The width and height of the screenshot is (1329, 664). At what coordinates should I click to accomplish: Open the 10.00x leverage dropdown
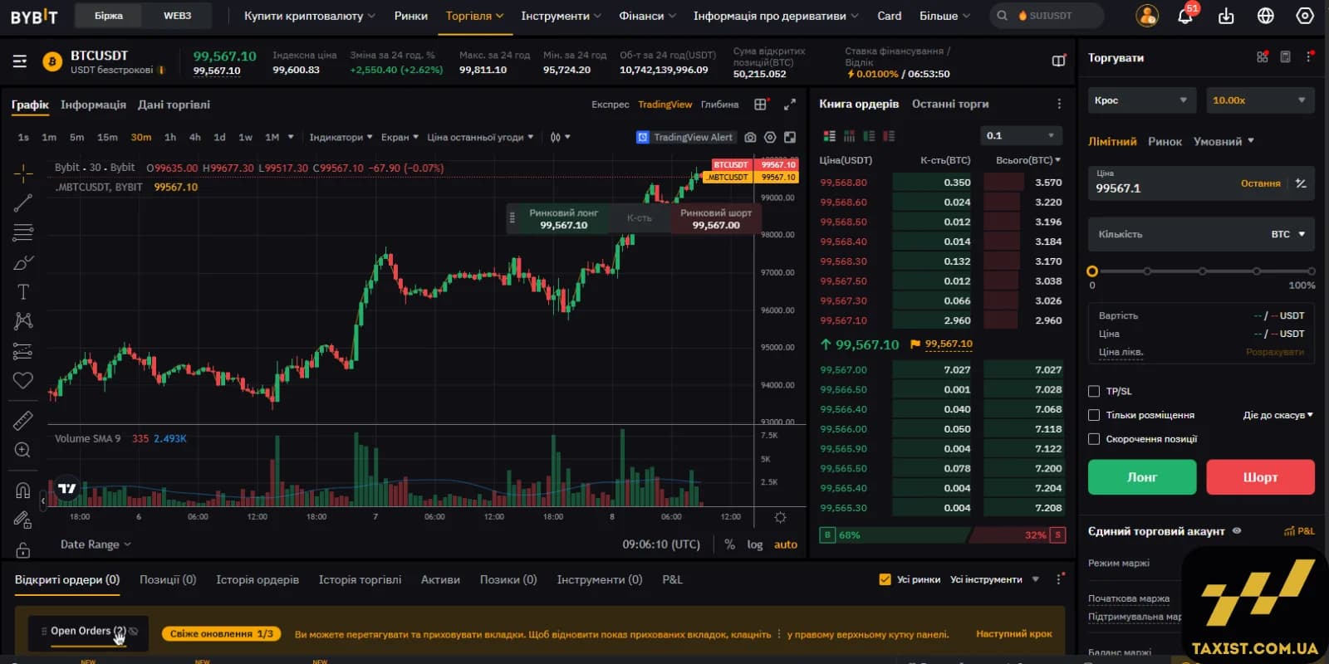point(1260,100)
